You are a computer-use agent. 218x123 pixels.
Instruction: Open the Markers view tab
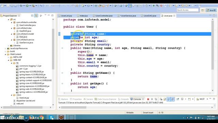(63, 99)
